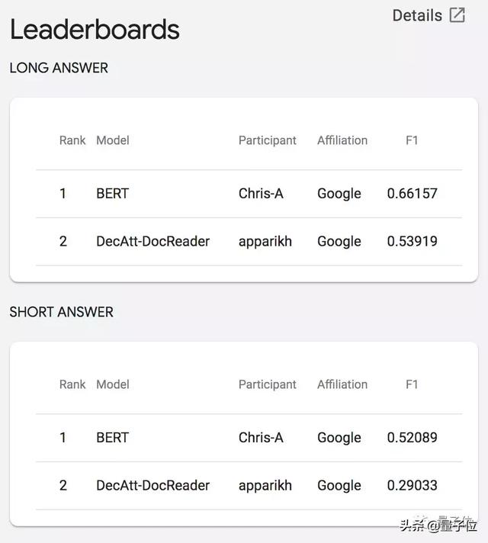Click the SHORT ANSWER section label

click(61, 312)
